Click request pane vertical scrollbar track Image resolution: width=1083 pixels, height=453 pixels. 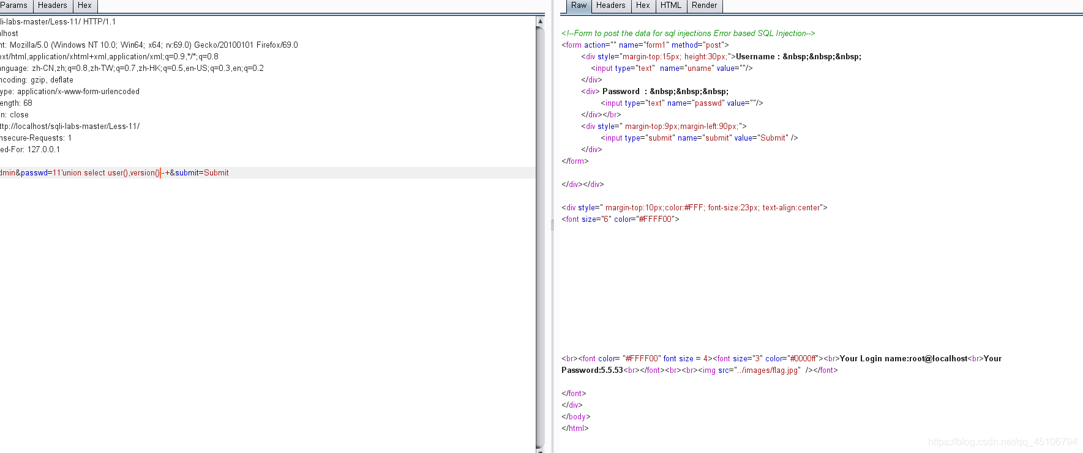click(540, 237)
